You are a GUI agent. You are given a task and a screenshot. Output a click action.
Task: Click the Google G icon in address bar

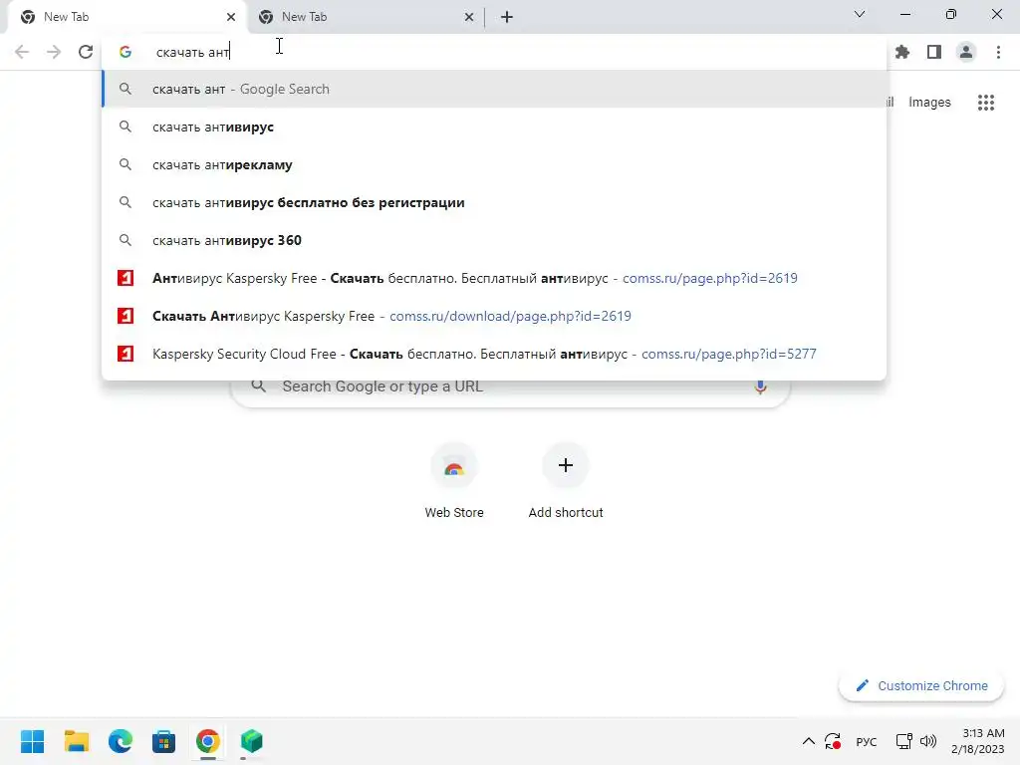pos(126,52)
